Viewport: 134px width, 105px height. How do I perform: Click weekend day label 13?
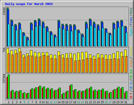tap(55, 102)
